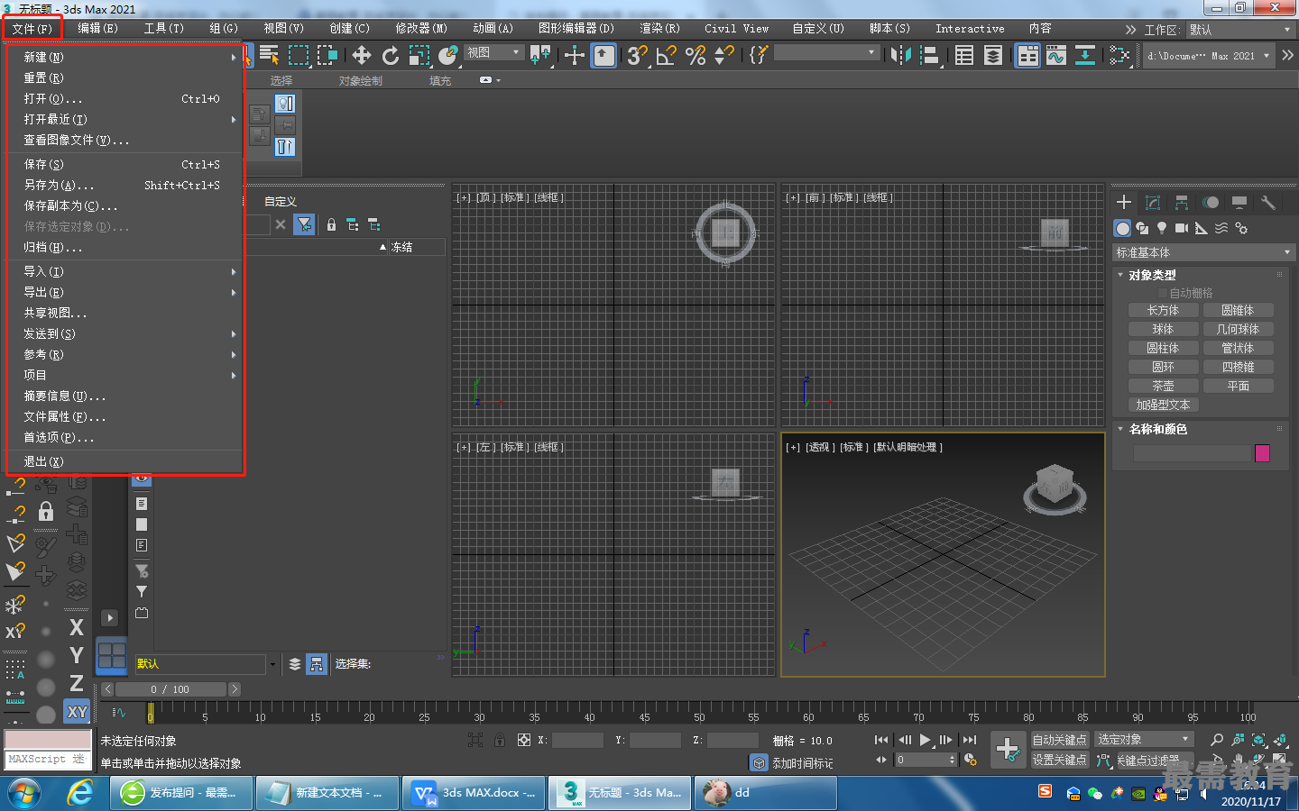Choose 首选项(P)... menu item
The width and height of the screenshot is (1299, 811).
click(124, 437)
